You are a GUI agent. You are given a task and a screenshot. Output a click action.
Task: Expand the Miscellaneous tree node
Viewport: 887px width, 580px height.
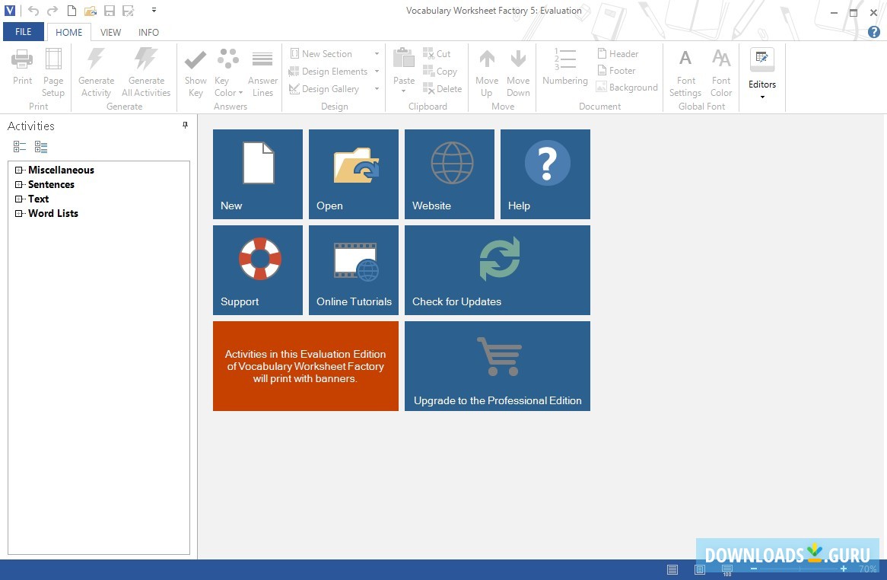(x=19, y=170)
